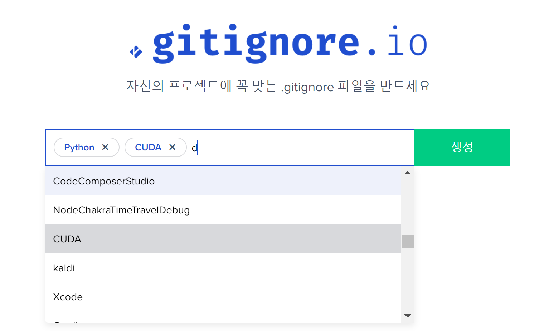The width and height of the screenshot is (549, 331).
Task: Click the green 생성 button
Action: (462, 147)
